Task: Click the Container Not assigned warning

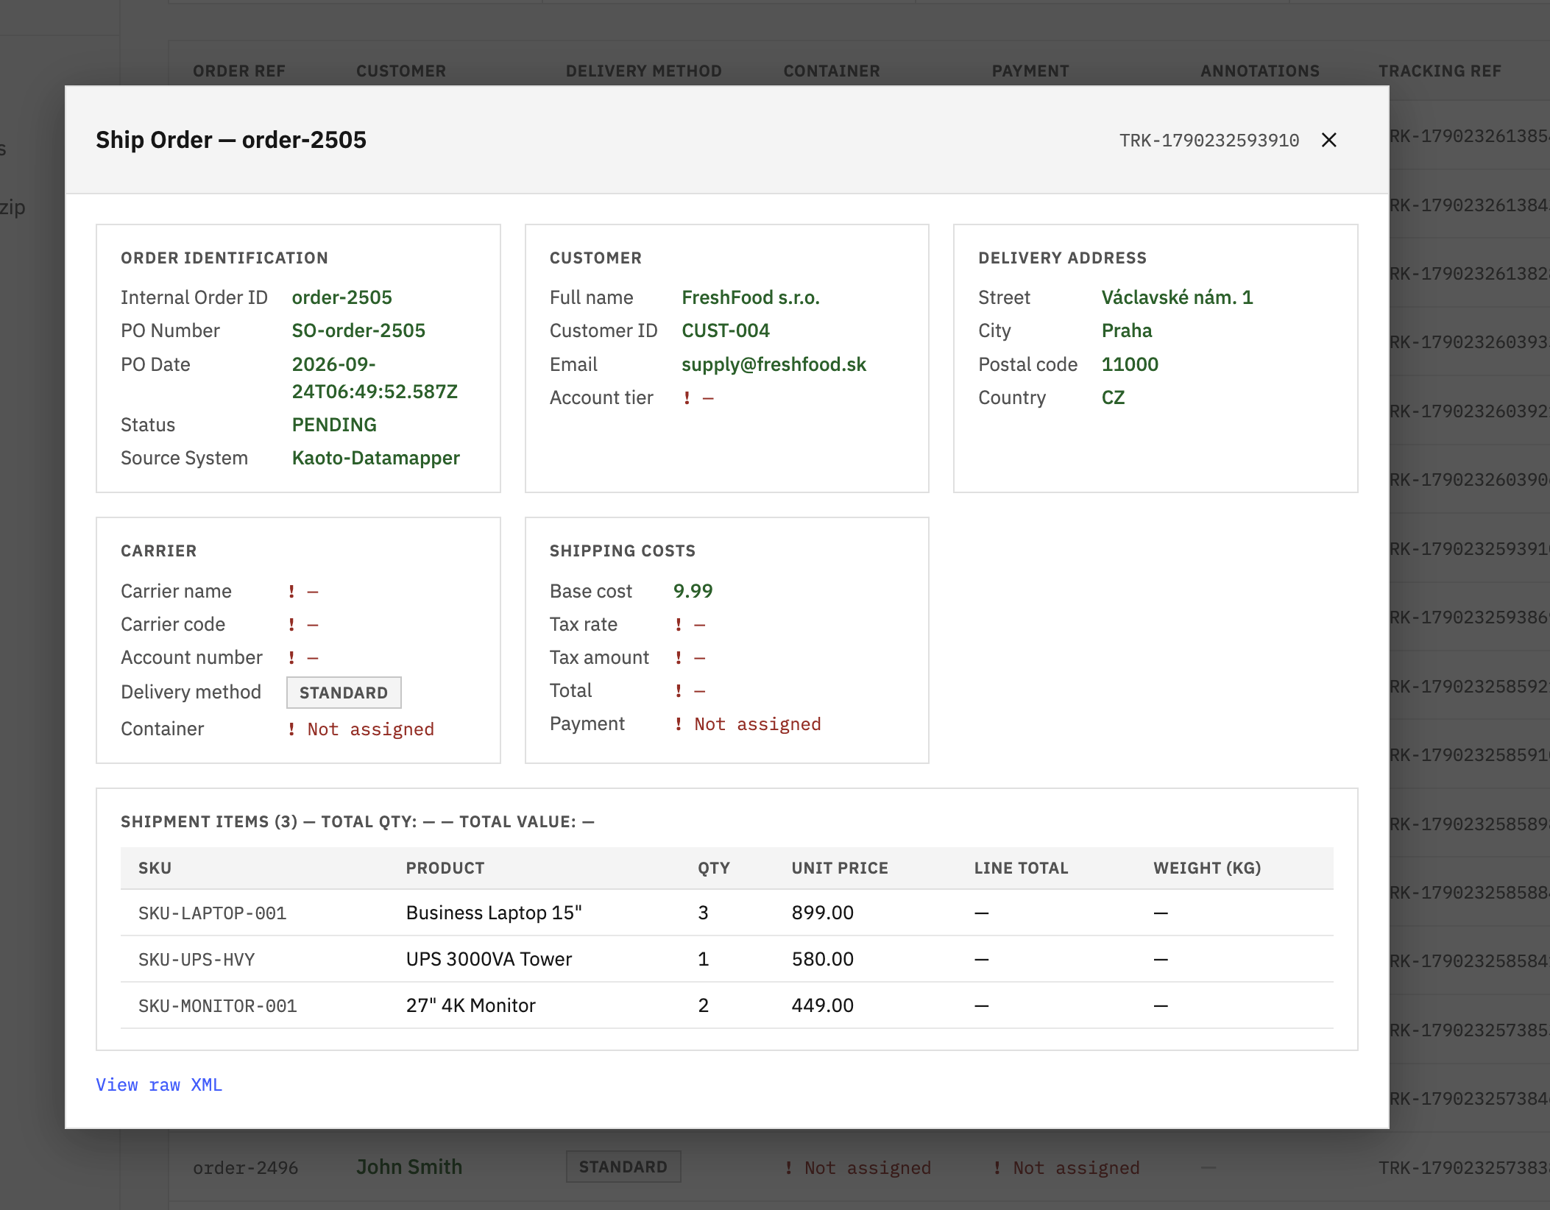Action: pyautogui.click(x=361, y=729)
